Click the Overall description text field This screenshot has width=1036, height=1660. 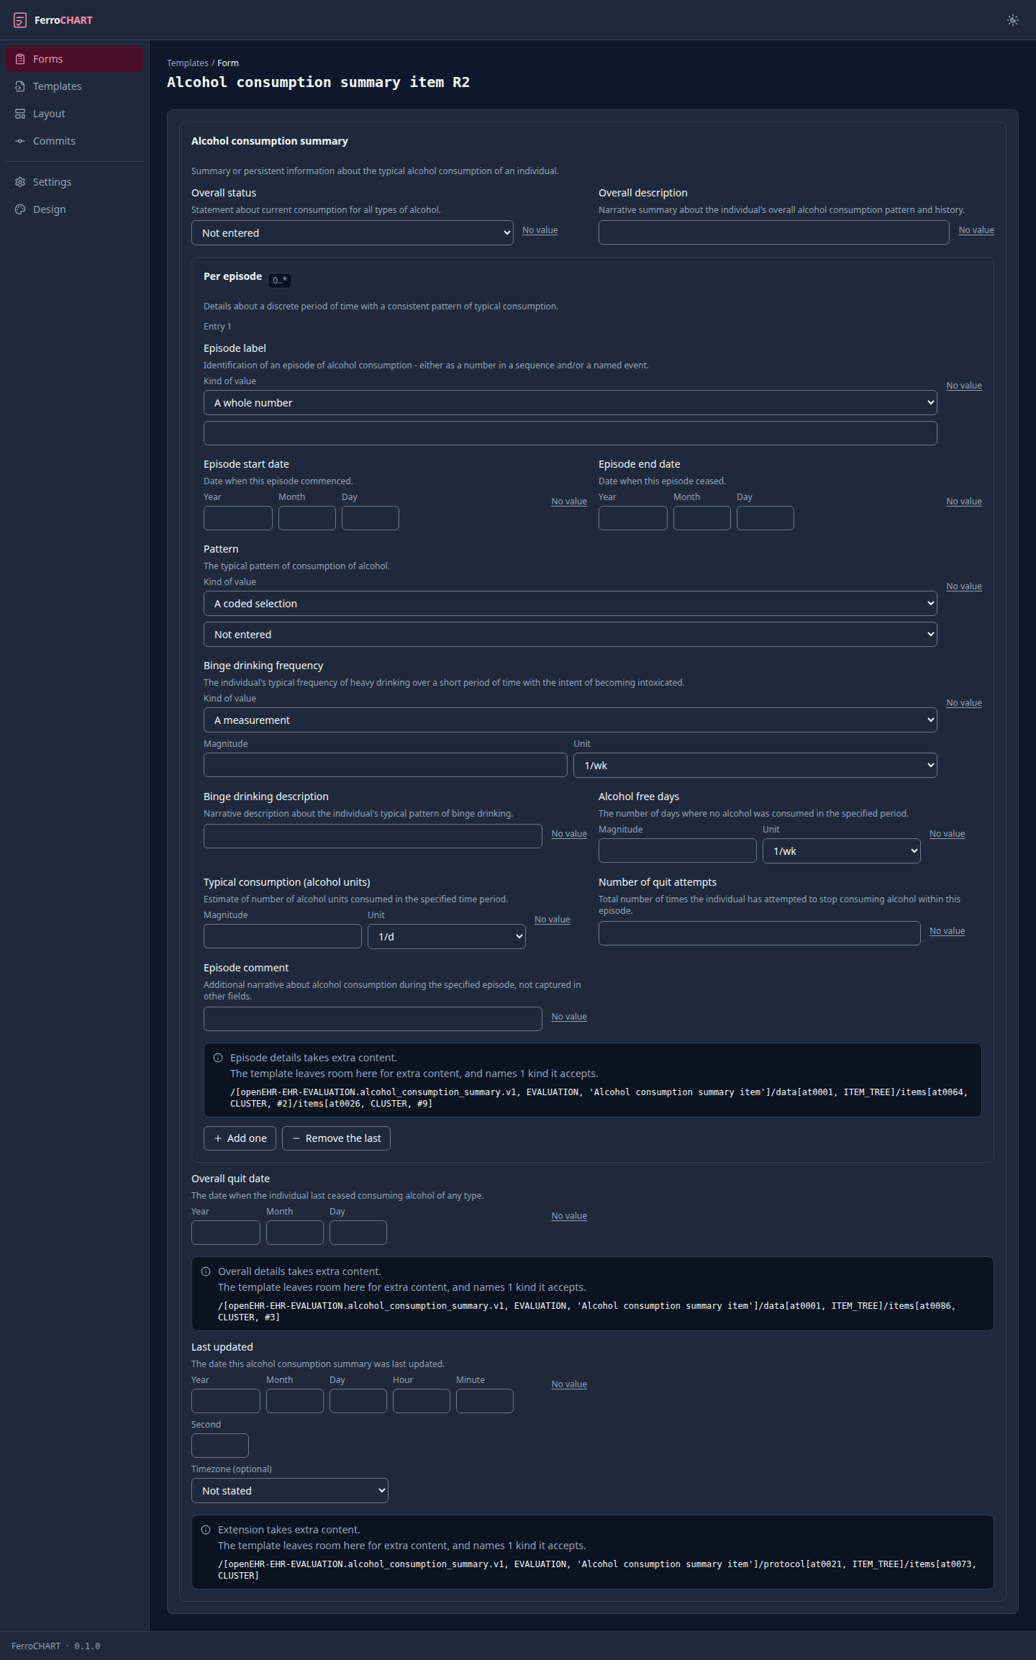click(x=774, y=232)
